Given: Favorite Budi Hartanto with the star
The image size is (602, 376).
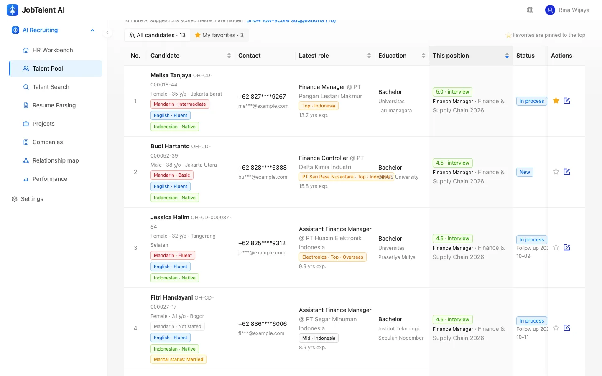Looking at the screenshot, I should [x=556, y=172].
